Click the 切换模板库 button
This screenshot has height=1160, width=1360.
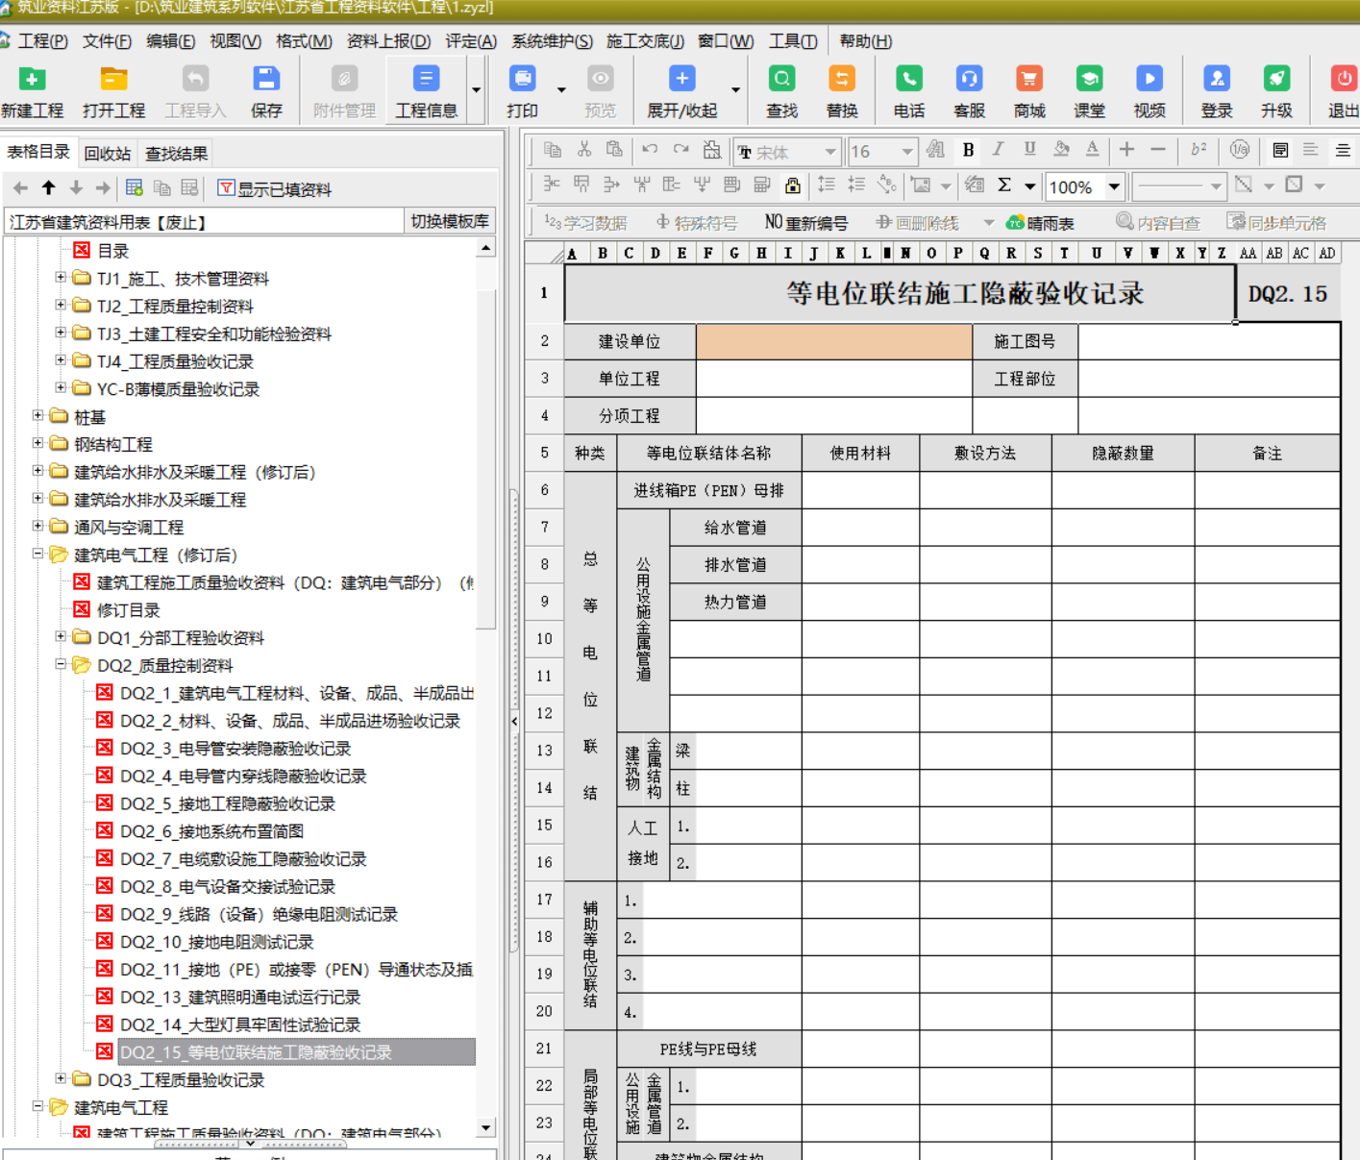(449, 221)
